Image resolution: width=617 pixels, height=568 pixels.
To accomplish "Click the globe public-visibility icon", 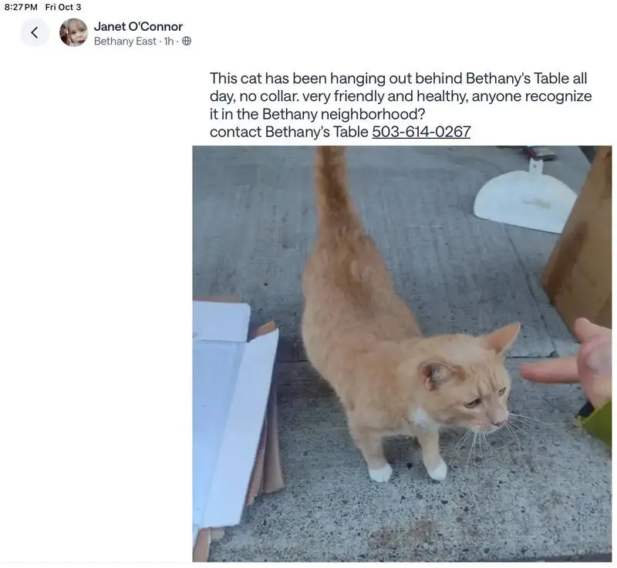I will pyautogui.click(x=187, y=41).
